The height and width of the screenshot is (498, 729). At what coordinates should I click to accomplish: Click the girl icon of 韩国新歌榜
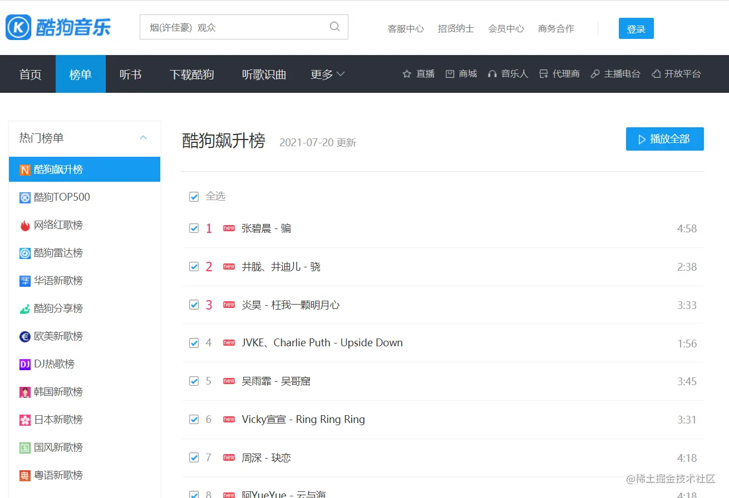click(25, 392)
